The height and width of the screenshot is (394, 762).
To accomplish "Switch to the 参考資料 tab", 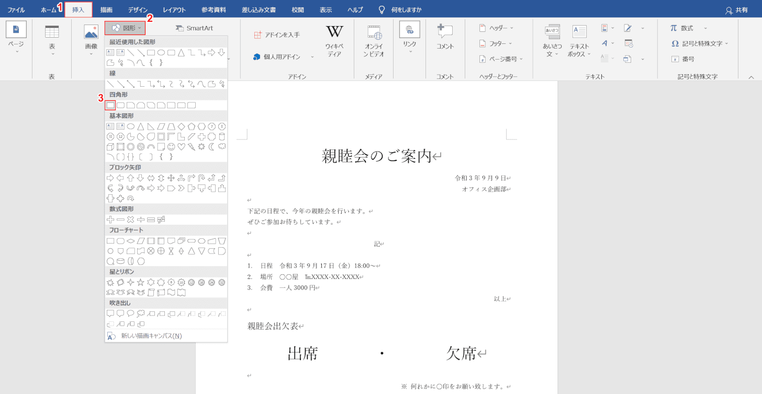I will click(x=214, y=9).
